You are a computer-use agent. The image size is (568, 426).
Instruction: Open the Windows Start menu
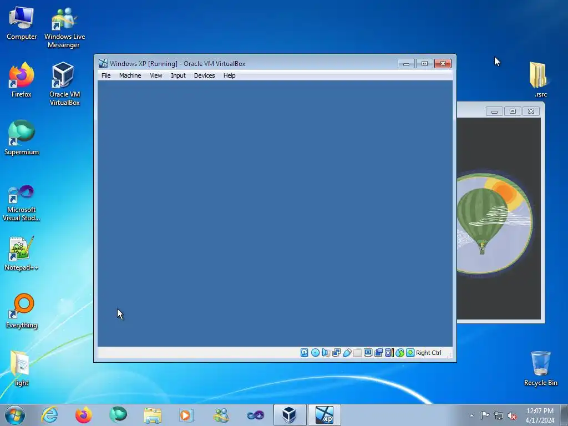click(x=15, y=415)
